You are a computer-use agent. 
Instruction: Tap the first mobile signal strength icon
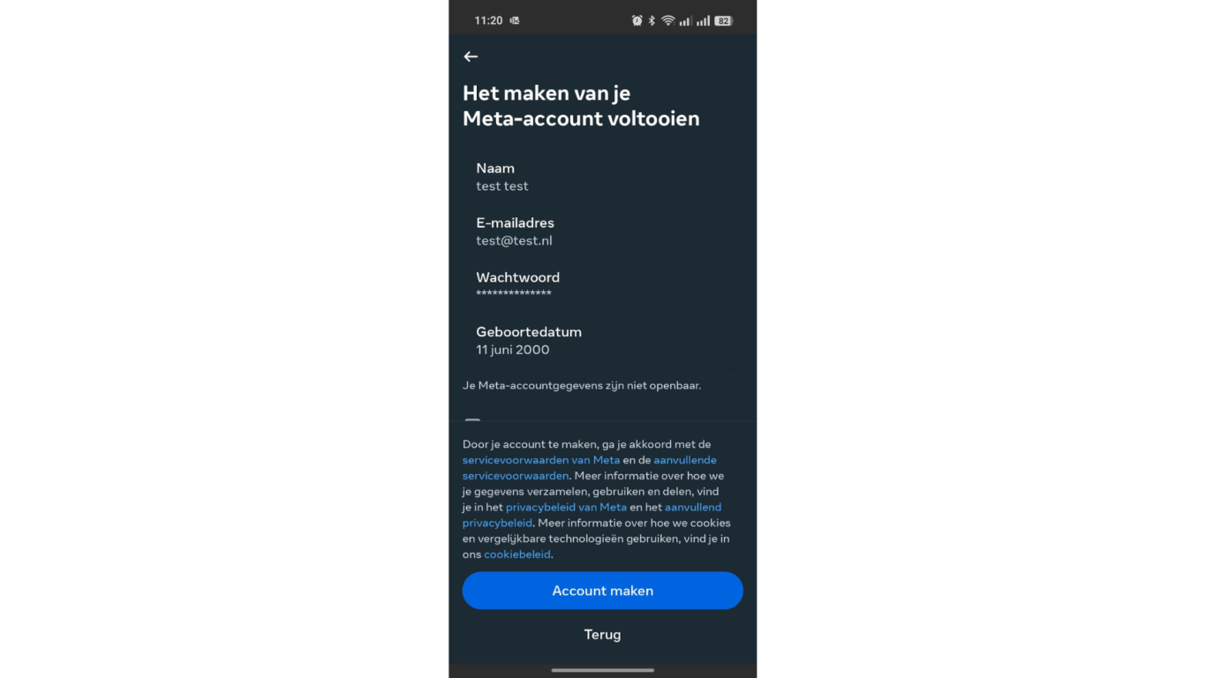pyautogui.click(x=685, y=20)
